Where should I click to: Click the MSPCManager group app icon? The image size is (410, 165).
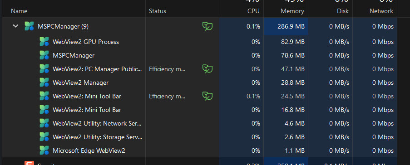pyautogui.click(x=29, y=26)
